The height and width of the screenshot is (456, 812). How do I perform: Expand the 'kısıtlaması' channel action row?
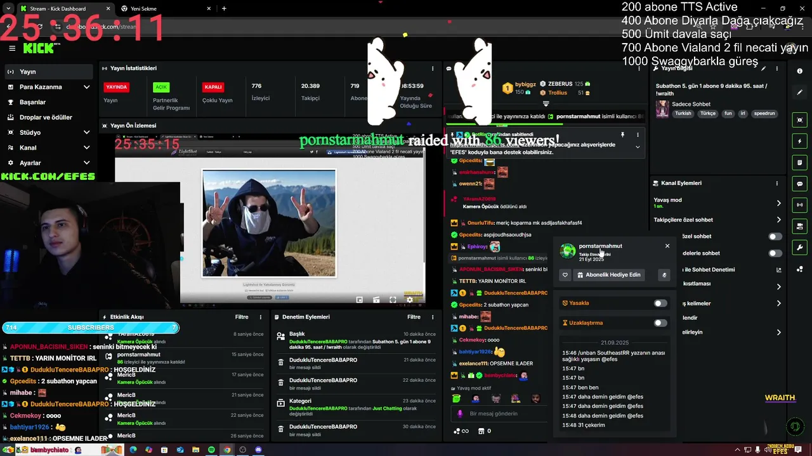(x=779, y=287)
